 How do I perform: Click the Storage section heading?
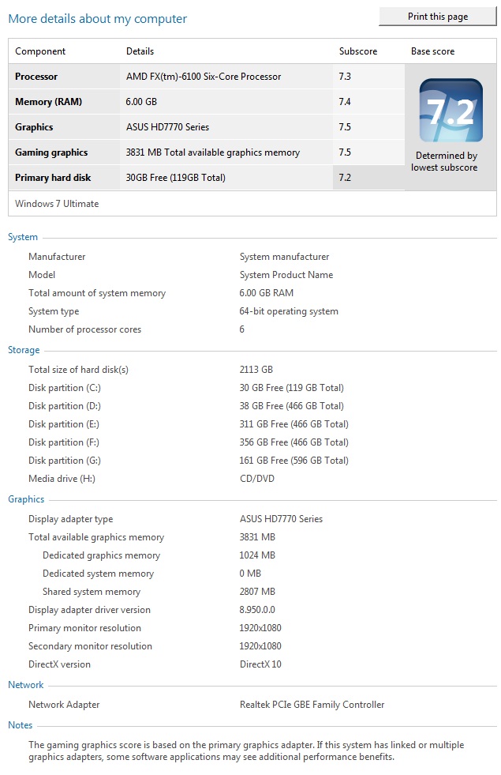coord(24,350)
